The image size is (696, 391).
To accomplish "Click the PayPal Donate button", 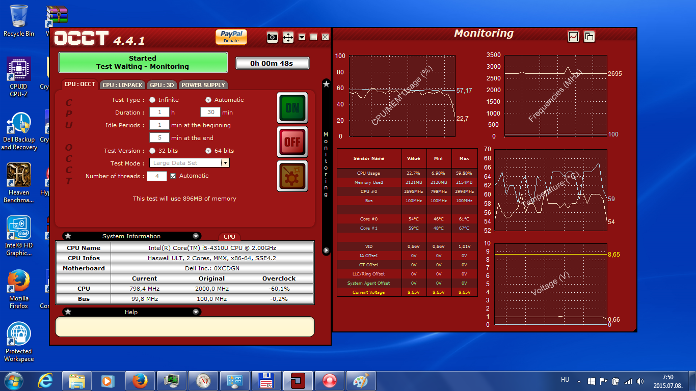I will click(x=231, y=37).
